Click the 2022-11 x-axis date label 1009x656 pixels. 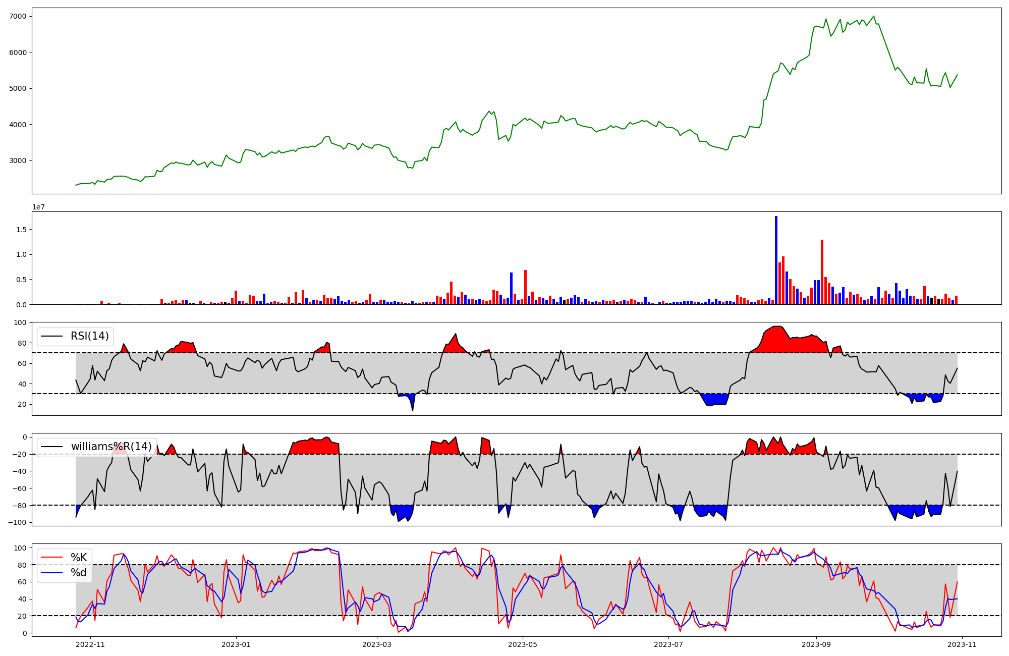[90, 644]
